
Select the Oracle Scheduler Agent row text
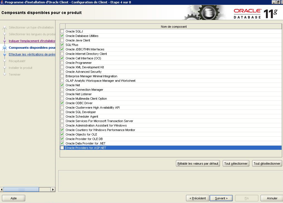tap(82, 116)
